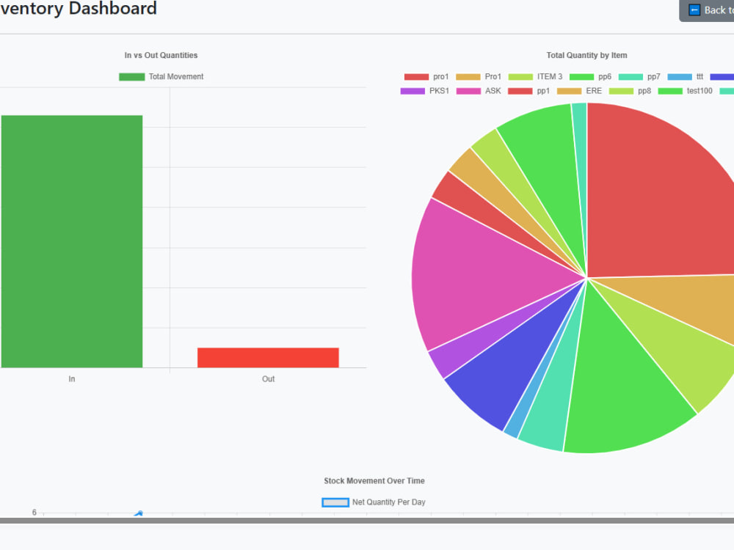Toggle ERE legend entry

point(580,91)
